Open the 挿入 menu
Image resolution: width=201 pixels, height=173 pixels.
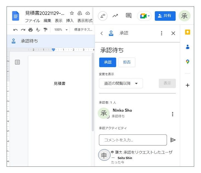pos(70,21)
